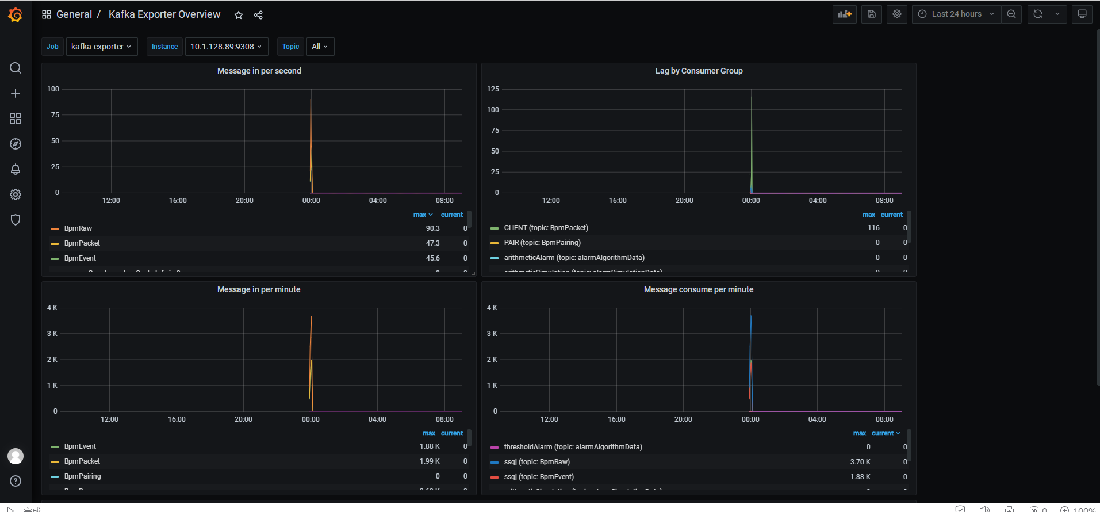
Task: Open the Topic All dropdown
Action: (x=320, y=47)
